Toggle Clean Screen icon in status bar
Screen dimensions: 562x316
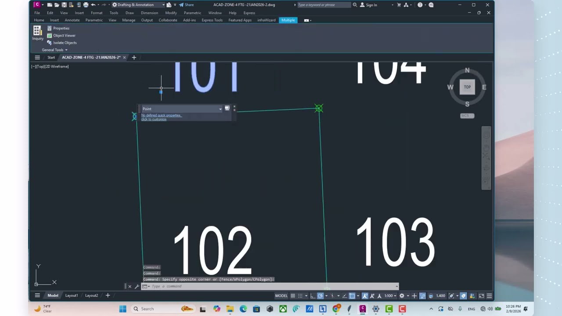(481, 296)
